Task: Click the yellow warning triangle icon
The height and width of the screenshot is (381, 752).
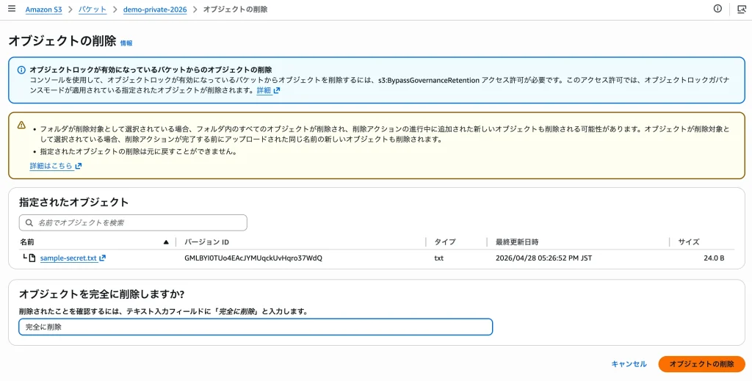Action: [21, 126]
